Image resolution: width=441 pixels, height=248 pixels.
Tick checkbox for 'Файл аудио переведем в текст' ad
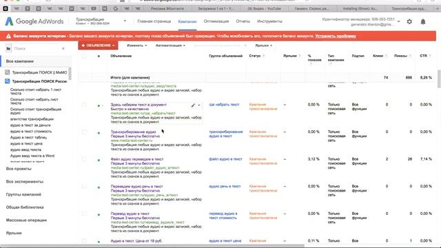[x=84, y=159]
